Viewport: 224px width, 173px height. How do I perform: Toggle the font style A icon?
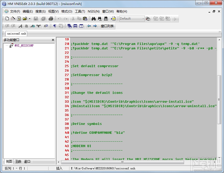point(20,26)
